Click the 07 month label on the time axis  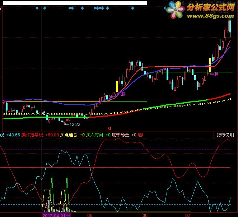188,215
